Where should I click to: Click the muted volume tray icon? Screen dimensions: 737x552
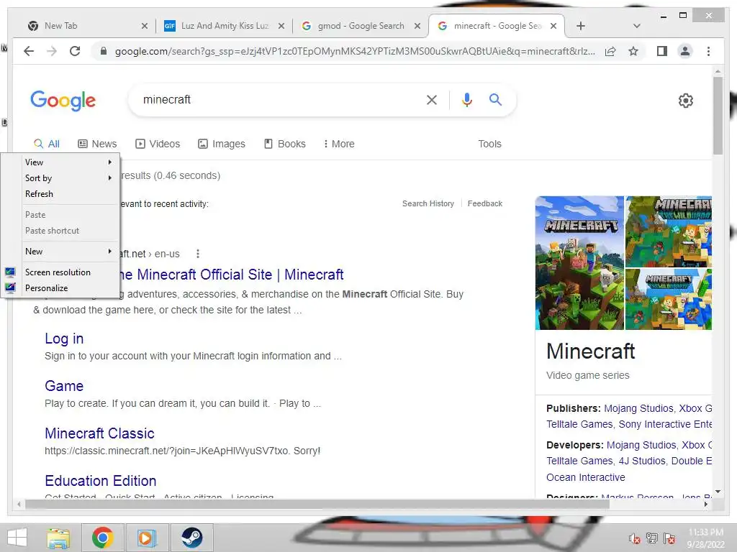[635, 538]
